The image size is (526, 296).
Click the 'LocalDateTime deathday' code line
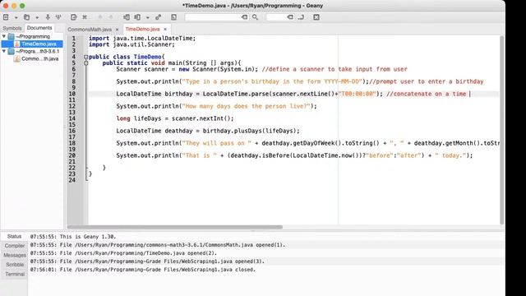[208, 131]
